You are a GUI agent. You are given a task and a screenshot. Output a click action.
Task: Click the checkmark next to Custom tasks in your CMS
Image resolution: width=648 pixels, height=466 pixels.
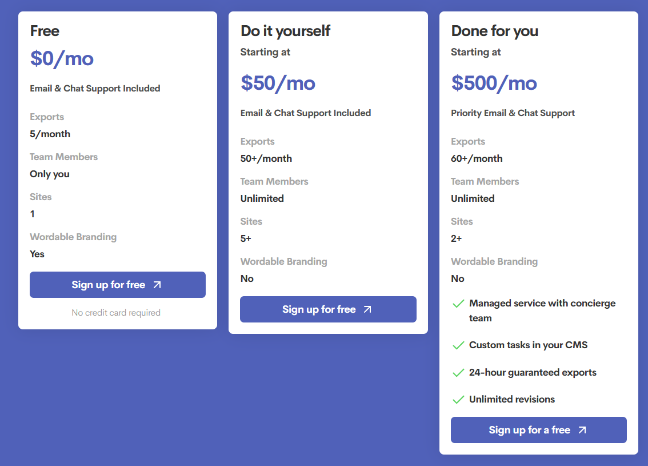click(458, 345)
